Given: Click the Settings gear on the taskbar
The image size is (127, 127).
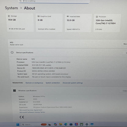Looking at the screenshot, I should [87, 124].
